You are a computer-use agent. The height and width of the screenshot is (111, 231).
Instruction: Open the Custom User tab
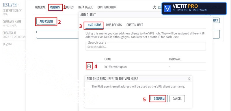click(x=135, y=25)
